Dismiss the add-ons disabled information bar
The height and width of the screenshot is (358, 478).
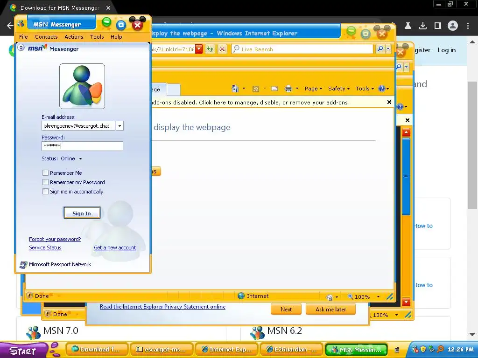pyautogui.click(x=389, y=102)
